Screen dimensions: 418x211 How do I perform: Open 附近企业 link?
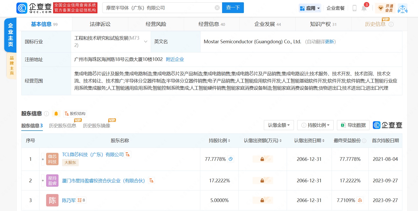(x=175, y=59)
